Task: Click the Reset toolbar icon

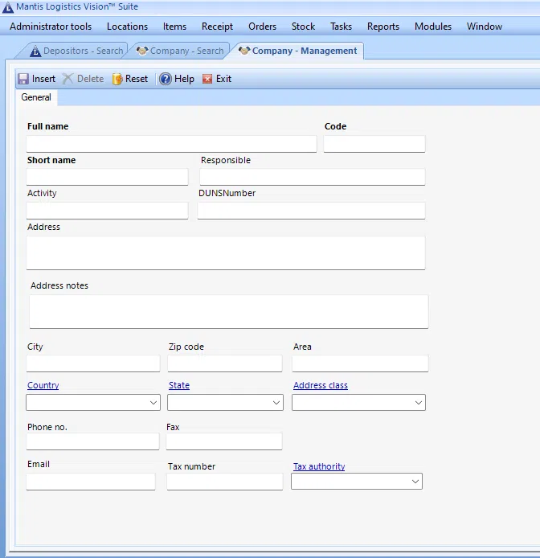Action: (117, 79)
